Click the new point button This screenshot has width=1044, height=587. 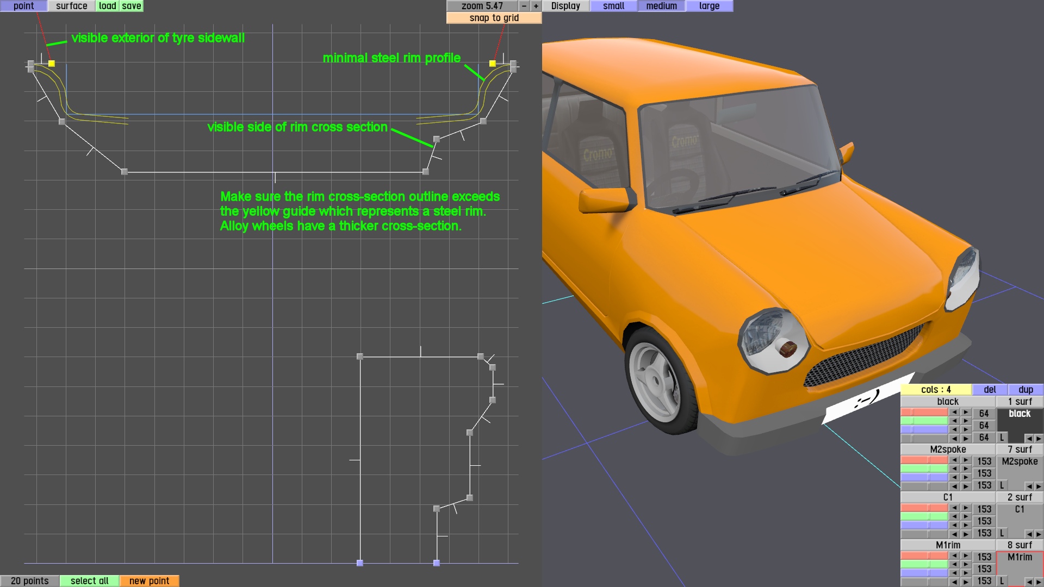(149, 581)
